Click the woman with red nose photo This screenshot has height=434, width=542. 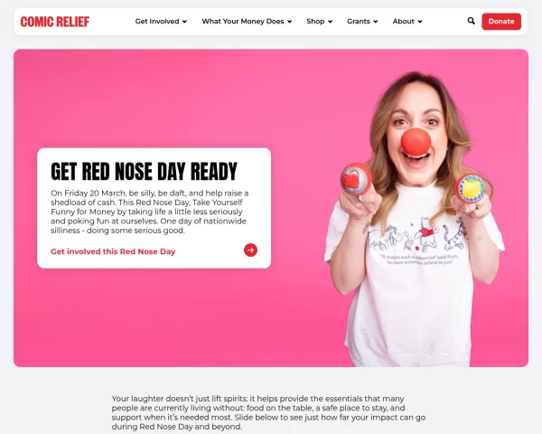(415, 218)
